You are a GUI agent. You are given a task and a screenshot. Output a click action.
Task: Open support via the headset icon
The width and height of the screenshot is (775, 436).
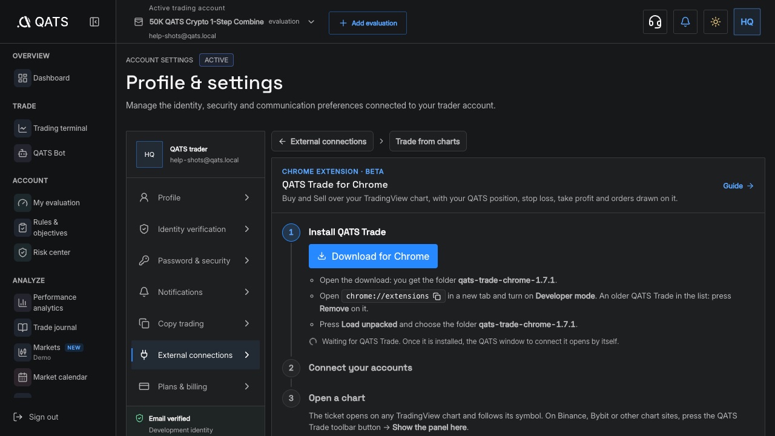655,22
